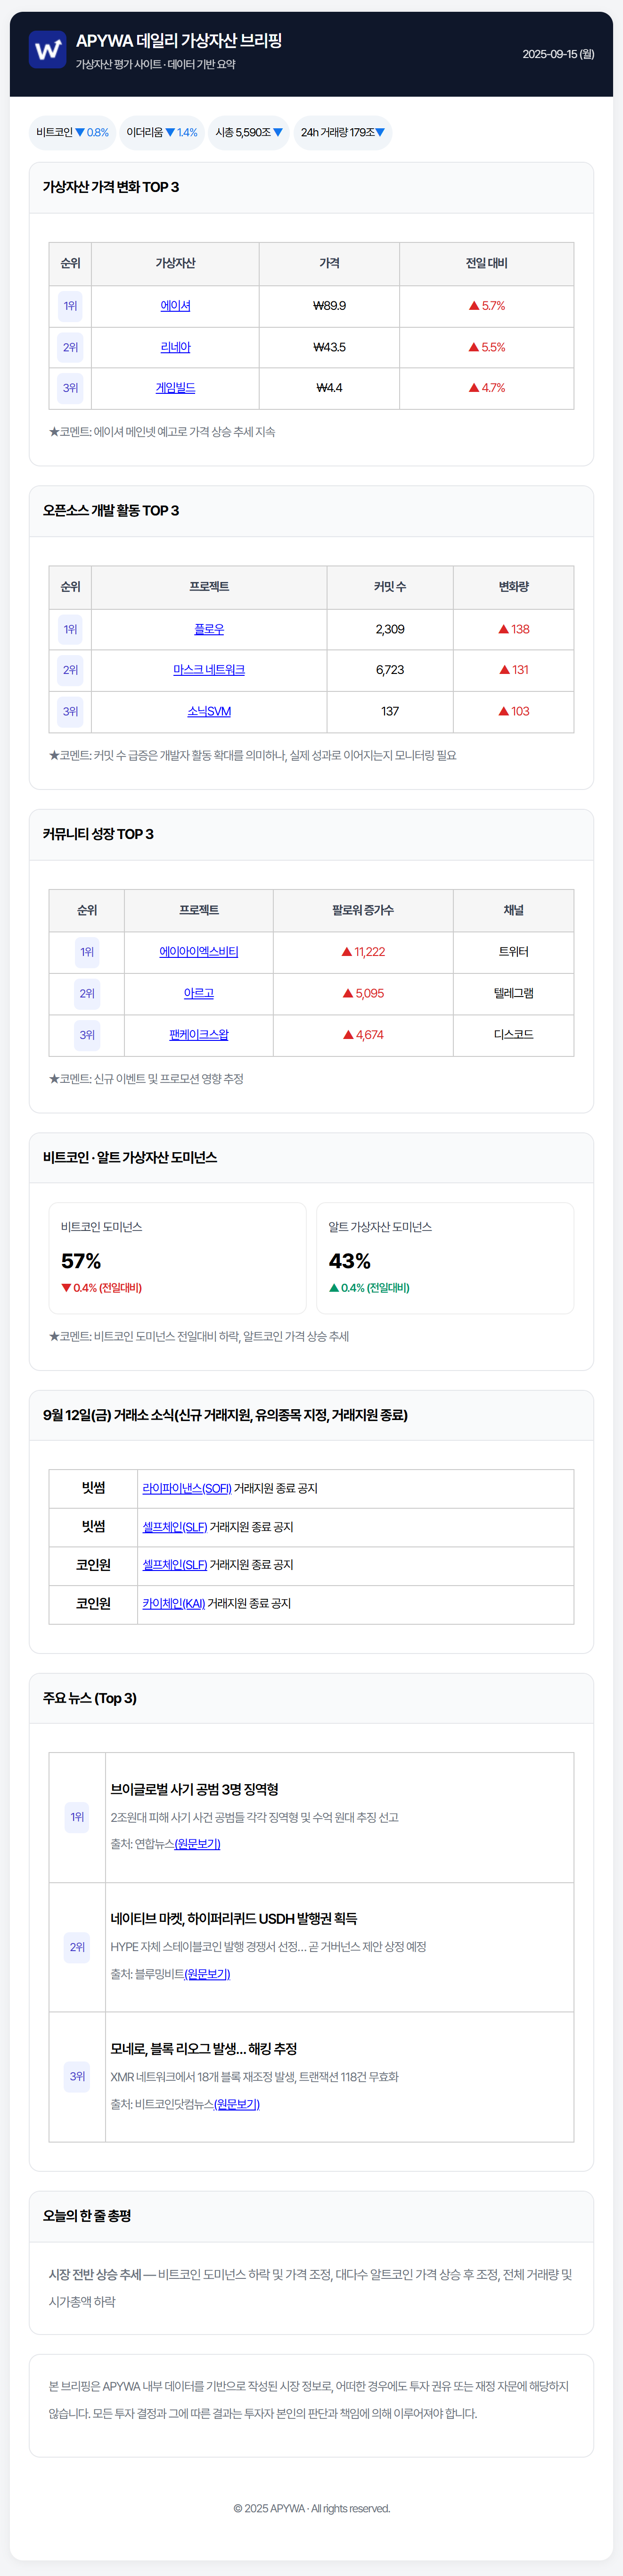Open the 플로우 project link
Viewport: 623px width, 2576px height.
click(x=209, y=629)
